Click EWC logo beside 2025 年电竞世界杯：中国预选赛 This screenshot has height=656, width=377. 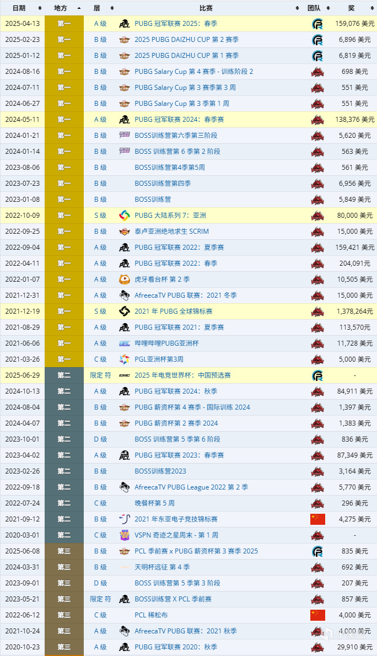click(124, 375)
